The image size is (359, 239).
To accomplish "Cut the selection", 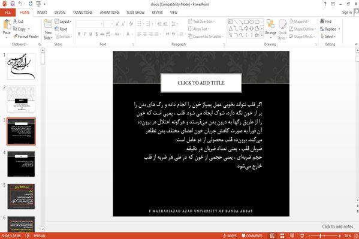I will 18,22.
